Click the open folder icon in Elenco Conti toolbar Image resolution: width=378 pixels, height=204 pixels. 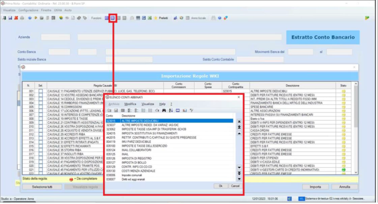[109, 111]
